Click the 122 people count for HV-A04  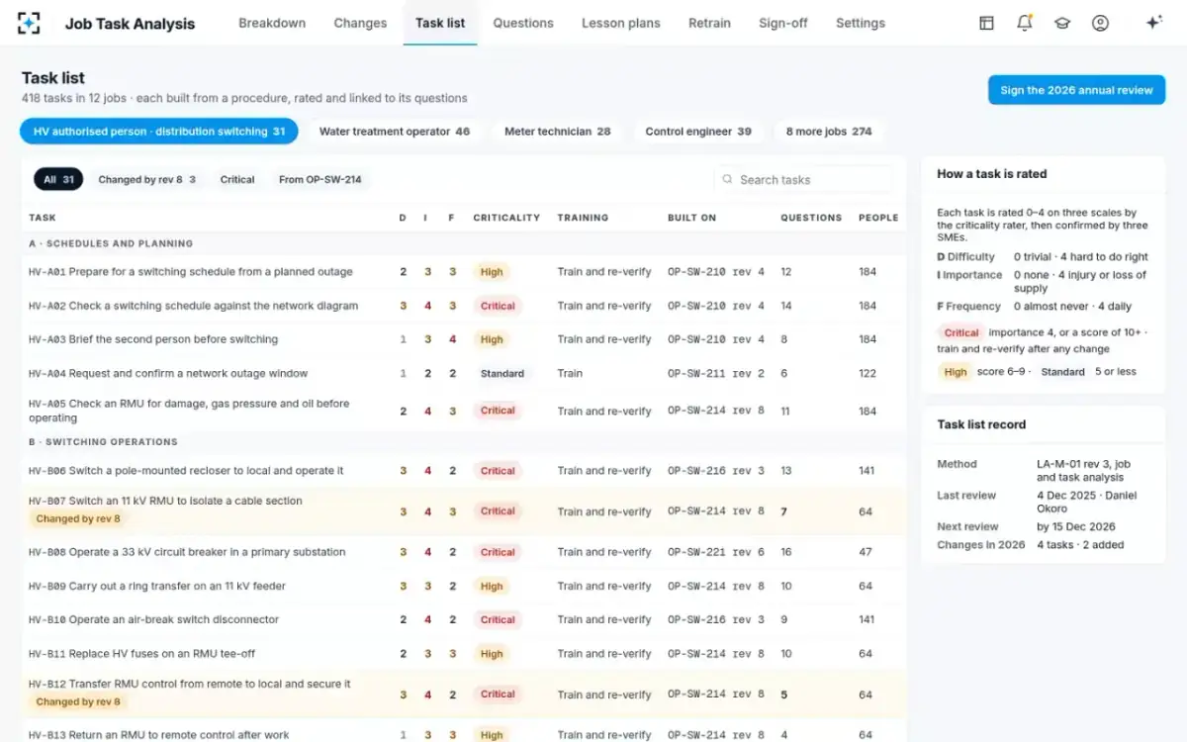point(867,374)
